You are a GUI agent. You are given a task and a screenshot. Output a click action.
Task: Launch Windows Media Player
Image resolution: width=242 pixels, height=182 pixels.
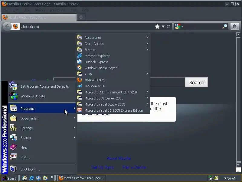point(113,68)
